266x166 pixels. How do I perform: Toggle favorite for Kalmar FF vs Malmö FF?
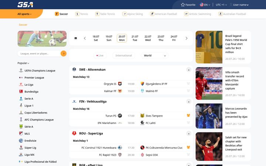(188, 91)
